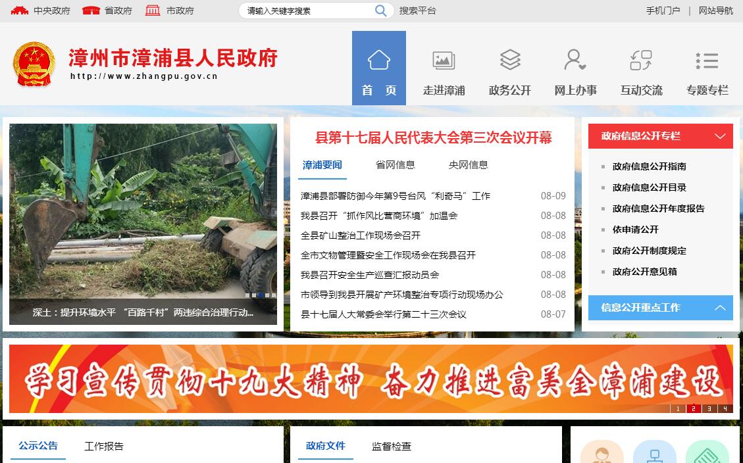The width and height of the screenshot is (743, 463).
Task: Open 政府公开制度规定 link
Action: tap(649, 251)
